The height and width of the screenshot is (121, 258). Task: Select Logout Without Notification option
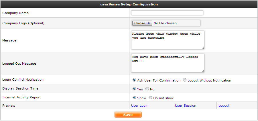[x=185, y=80]
